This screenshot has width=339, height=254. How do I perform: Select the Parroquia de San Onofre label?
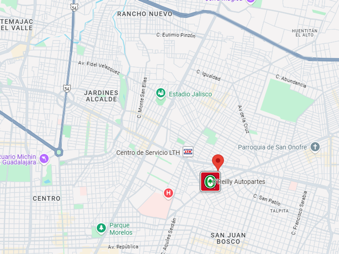pyautogui.click(x=272, y=147)
